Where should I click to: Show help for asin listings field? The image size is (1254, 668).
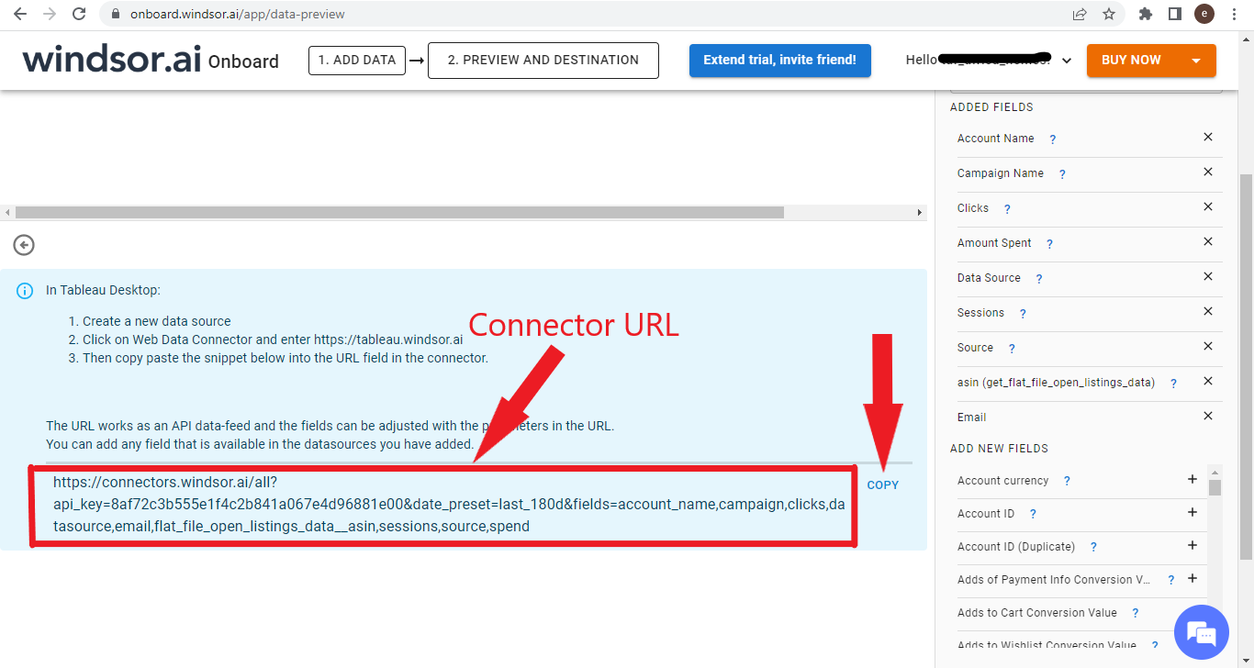click(x=1173, y=384)
